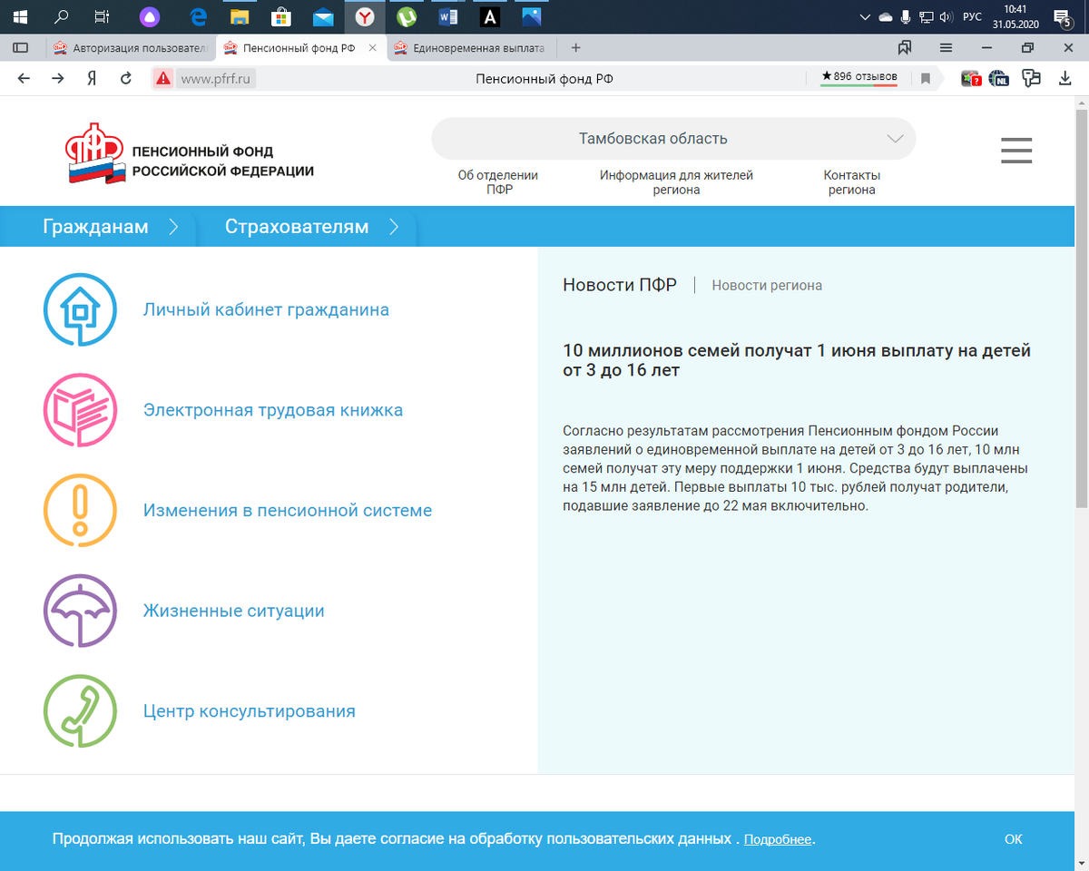Open Контакты региона link
This screenshot has width=1089, height=871.
[851, 182]
